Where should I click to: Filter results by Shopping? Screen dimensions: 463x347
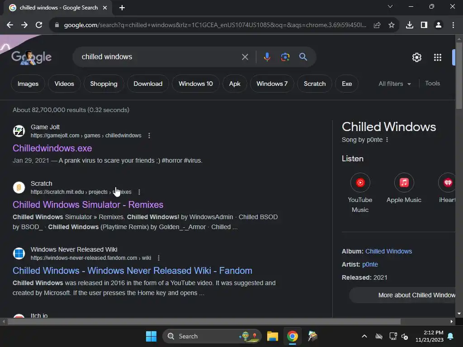pyautogui.click(x=104, y=84)
